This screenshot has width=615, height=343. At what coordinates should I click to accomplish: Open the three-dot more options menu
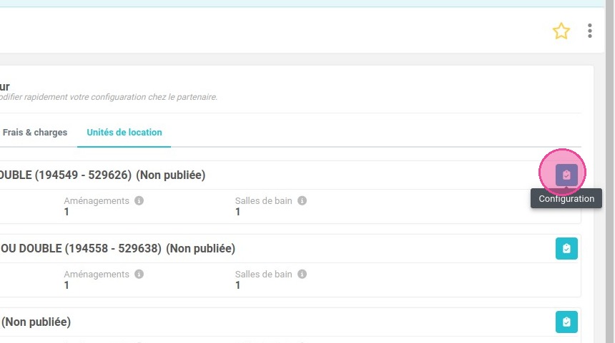click(589, 31)
